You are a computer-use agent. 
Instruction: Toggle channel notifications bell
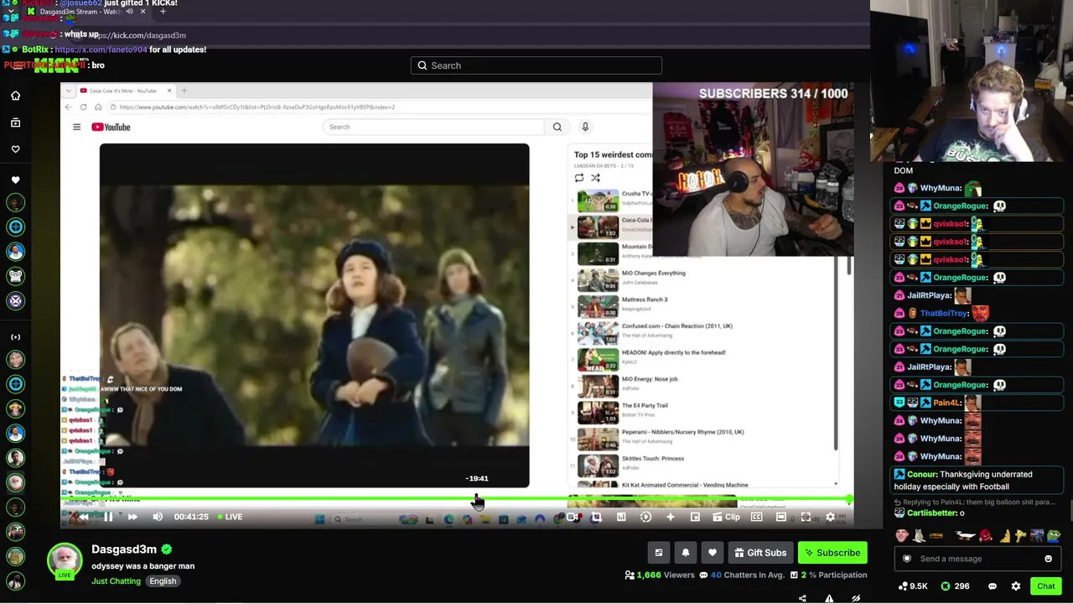[686, 553]
